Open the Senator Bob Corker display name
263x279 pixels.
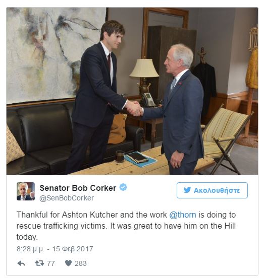click(78, 188)
